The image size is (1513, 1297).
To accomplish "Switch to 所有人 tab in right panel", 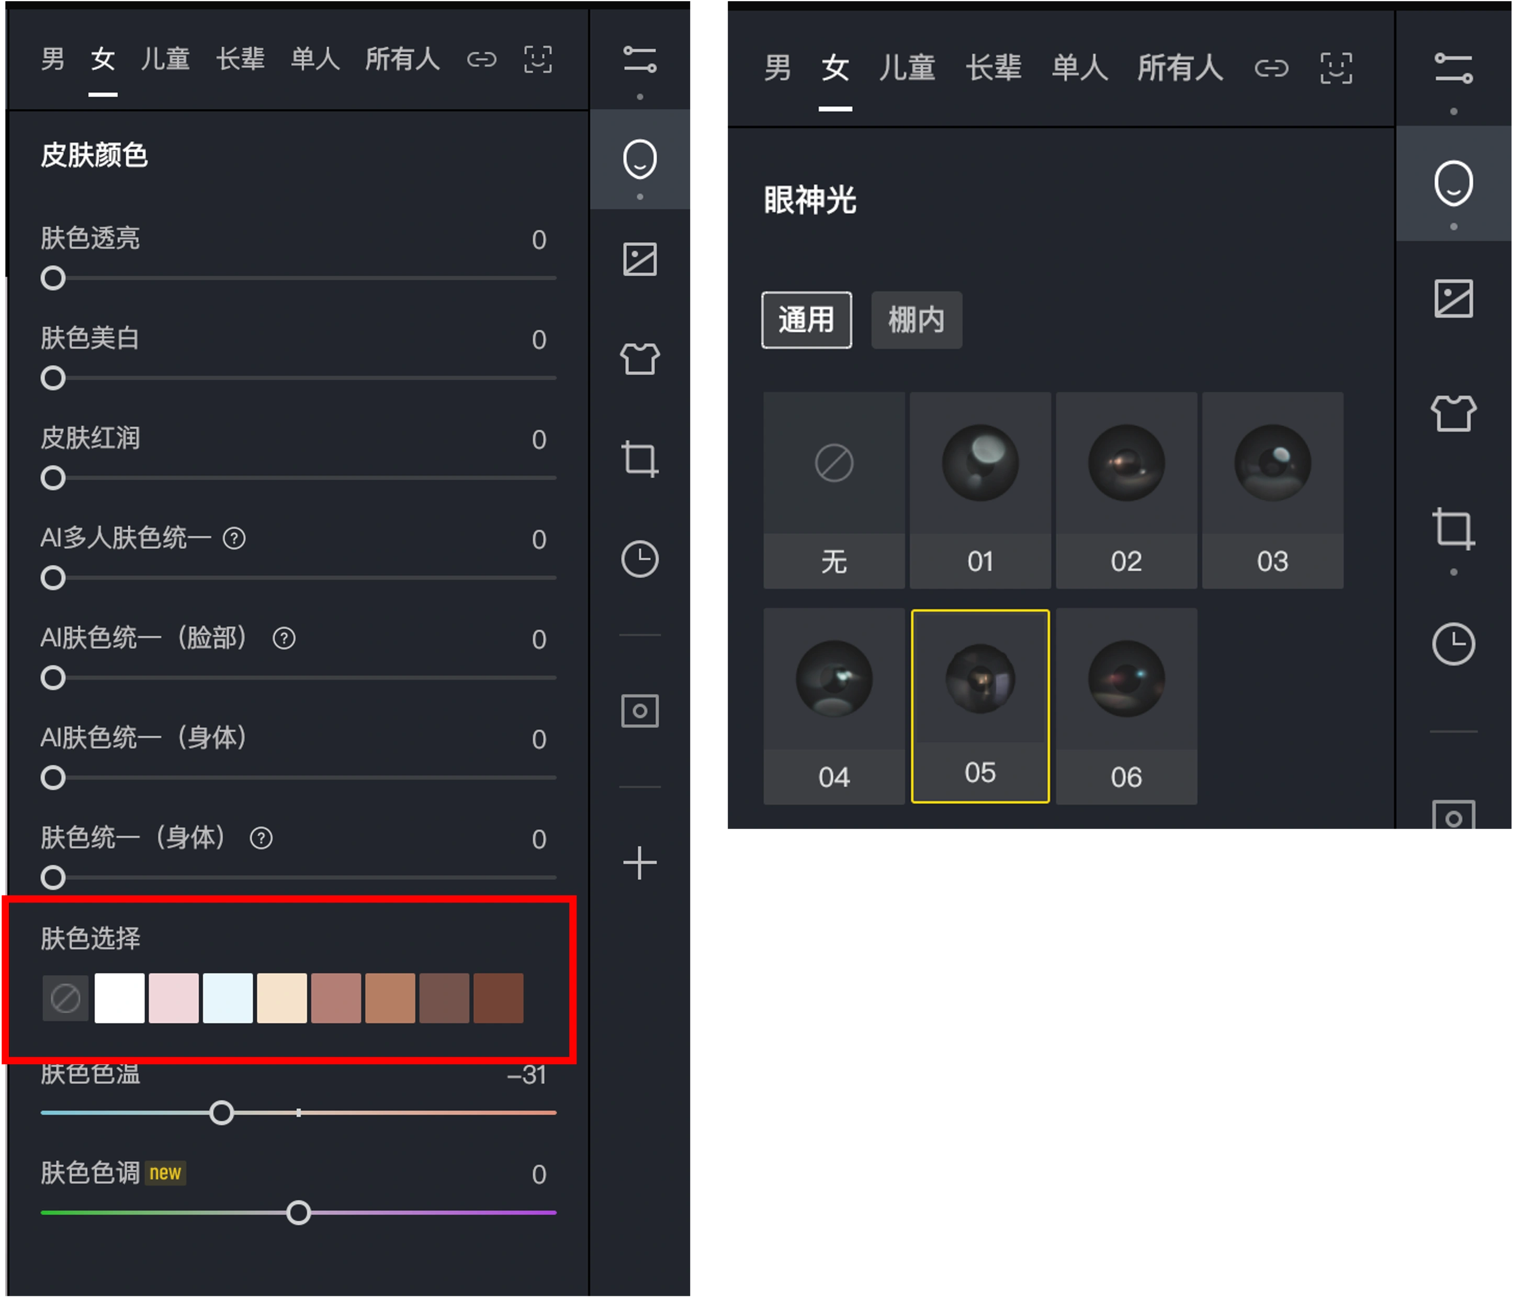I will tap(1179, 69).
